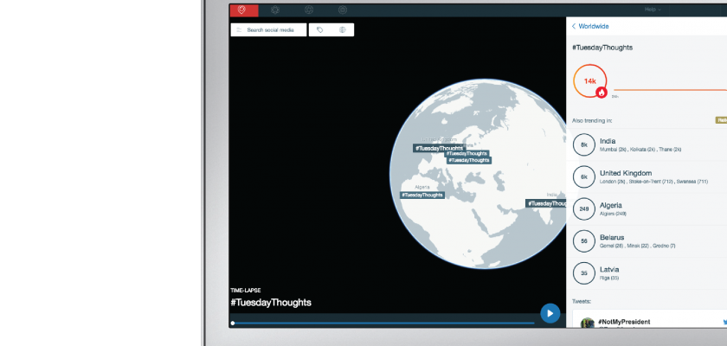Select the third top bar icon
Screen dimensions: 727x346
(x=309, y=10)
